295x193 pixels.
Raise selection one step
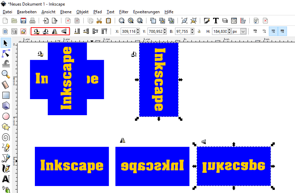(95, 31)
